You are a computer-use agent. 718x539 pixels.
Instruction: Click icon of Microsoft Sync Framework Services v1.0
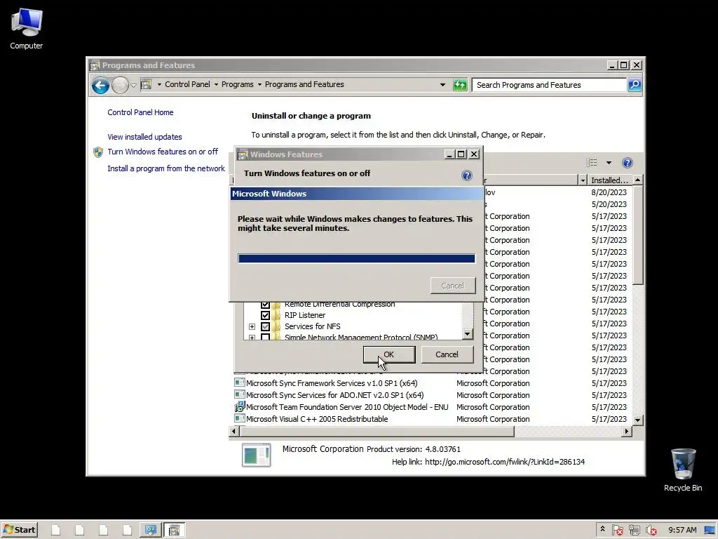click(x=239, y=382)
